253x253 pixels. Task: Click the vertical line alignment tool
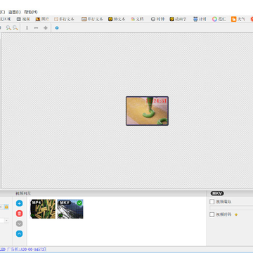pos(27,28)
